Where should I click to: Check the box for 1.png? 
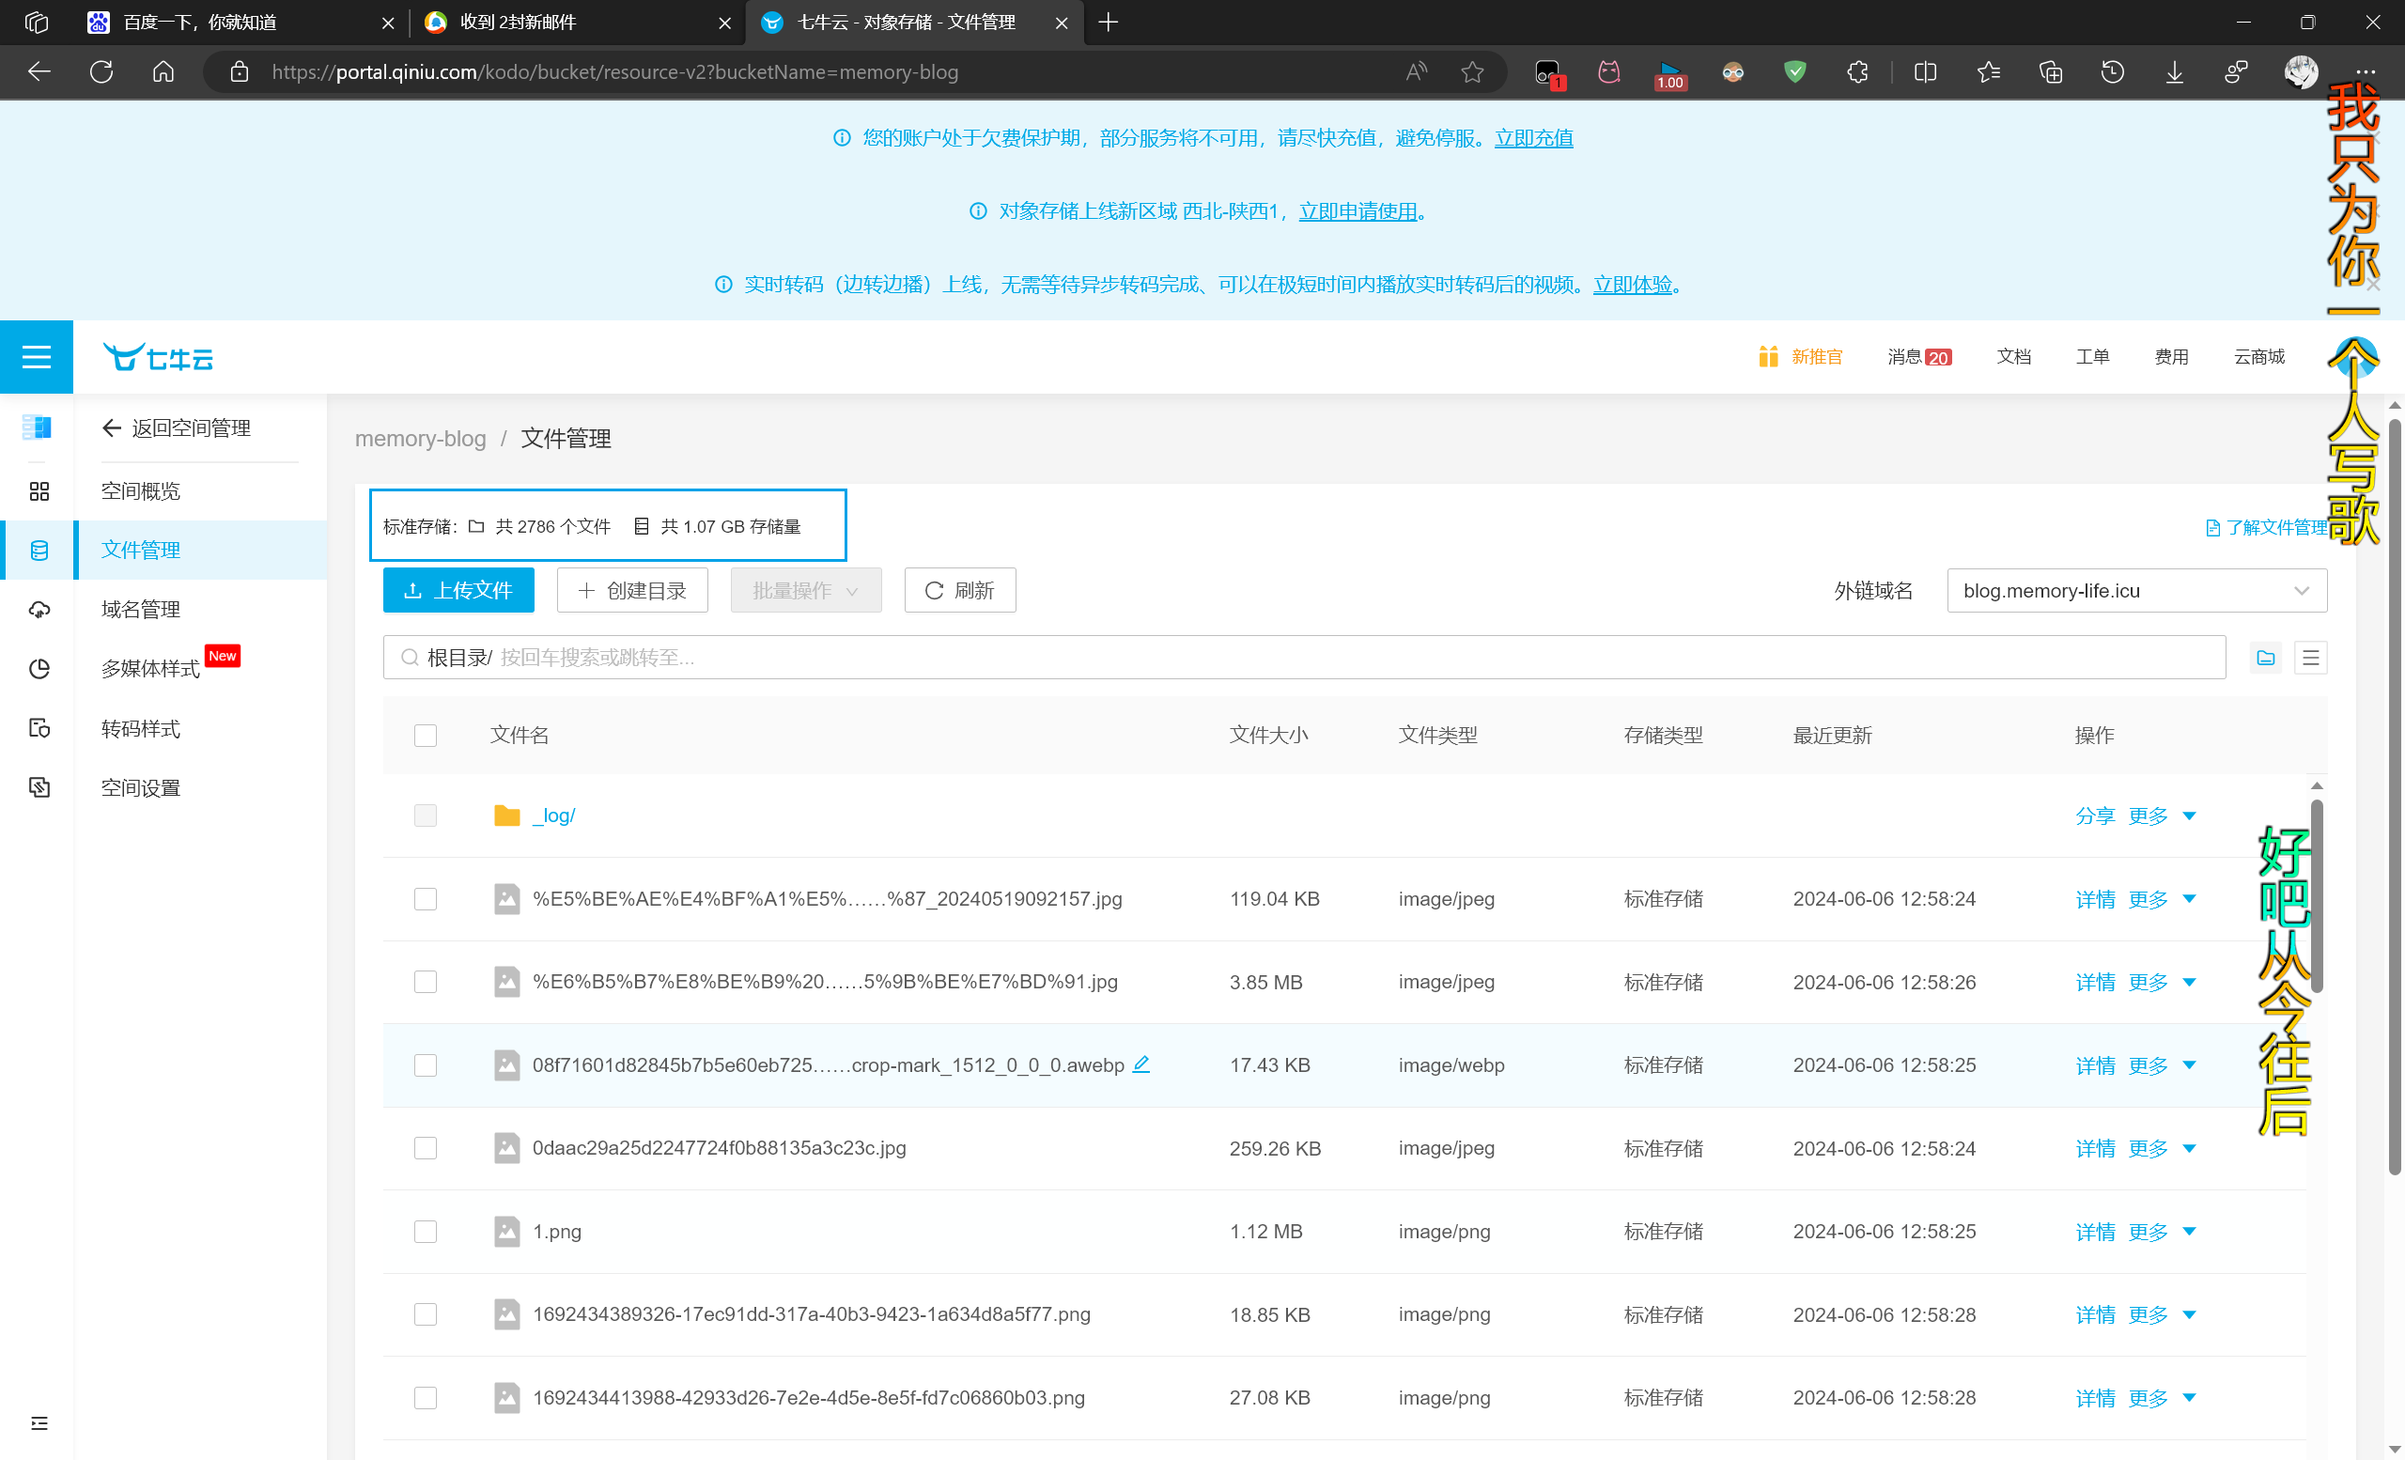pos(426,1231)
